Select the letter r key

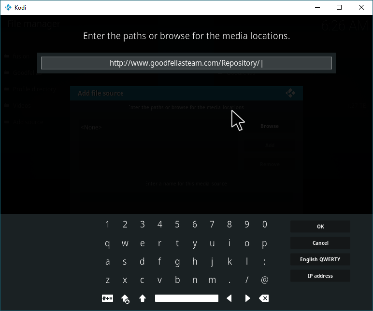click(160, 243)
